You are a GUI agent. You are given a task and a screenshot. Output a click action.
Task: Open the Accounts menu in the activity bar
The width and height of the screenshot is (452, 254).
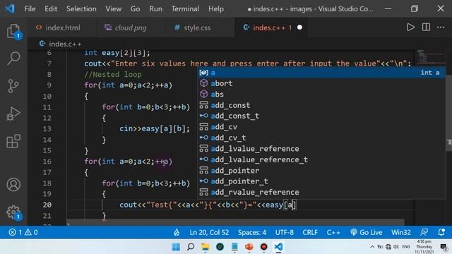pyautogui.click(x=13, y=185)
